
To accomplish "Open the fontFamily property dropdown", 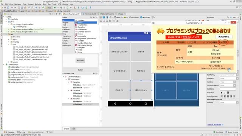I will click(237, 75).
